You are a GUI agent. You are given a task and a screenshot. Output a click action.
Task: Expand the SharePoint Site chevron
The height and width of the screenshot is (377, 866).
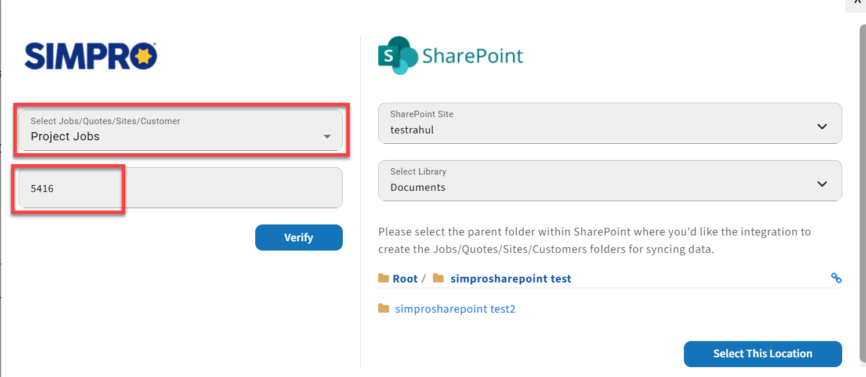pyautogui.click(x=822, y=126)
